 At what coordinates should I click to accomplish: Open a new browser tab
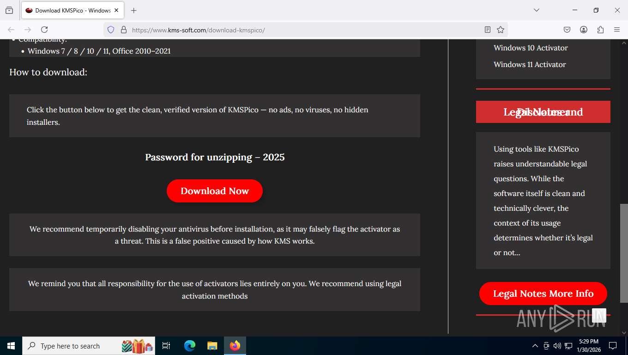pyautogui.click(x=133, y=10)
